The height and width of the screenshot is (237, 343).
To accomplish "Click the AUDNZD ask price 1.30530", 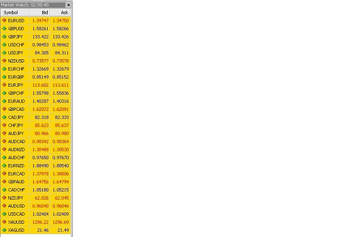I will pyautogui.click(x=60, y=150).
